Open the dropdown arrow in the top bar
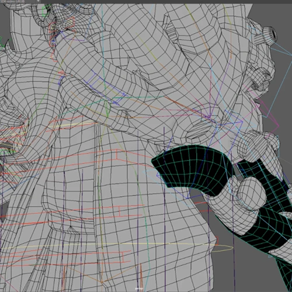The width and height of the screenshot is (292, 292). 38,1
